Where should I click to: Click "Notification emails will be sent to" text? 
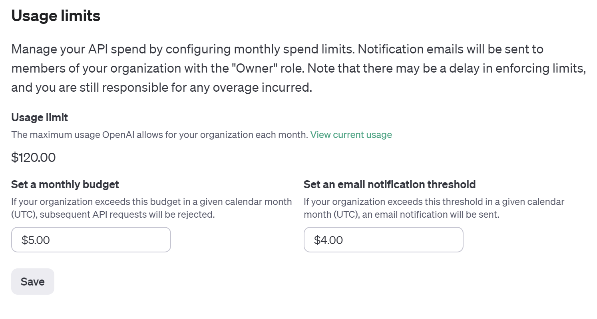coord(450,49)
